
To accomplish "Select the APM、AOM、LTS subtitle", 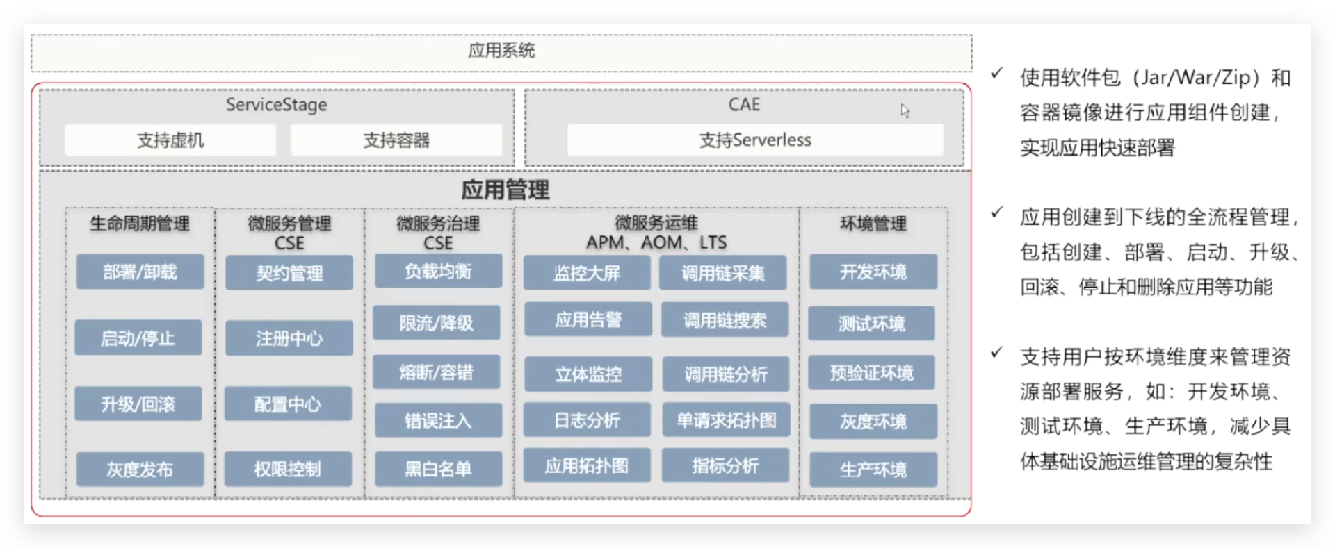I will [656, 242].
